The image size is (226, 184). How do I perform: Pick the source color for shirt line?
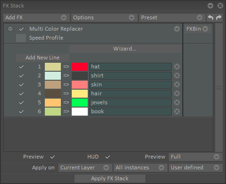click(53, 75)
